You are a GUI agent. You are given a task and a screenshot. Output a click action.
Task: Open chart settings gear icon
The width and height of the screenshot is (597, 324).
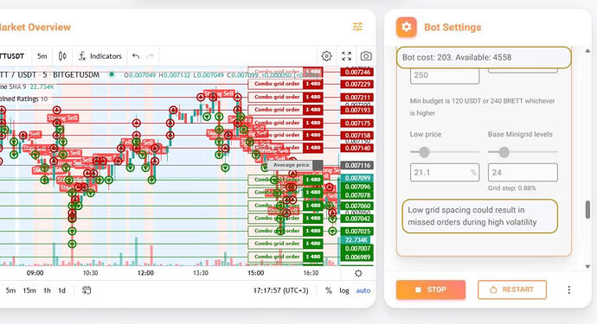(326, 56)
